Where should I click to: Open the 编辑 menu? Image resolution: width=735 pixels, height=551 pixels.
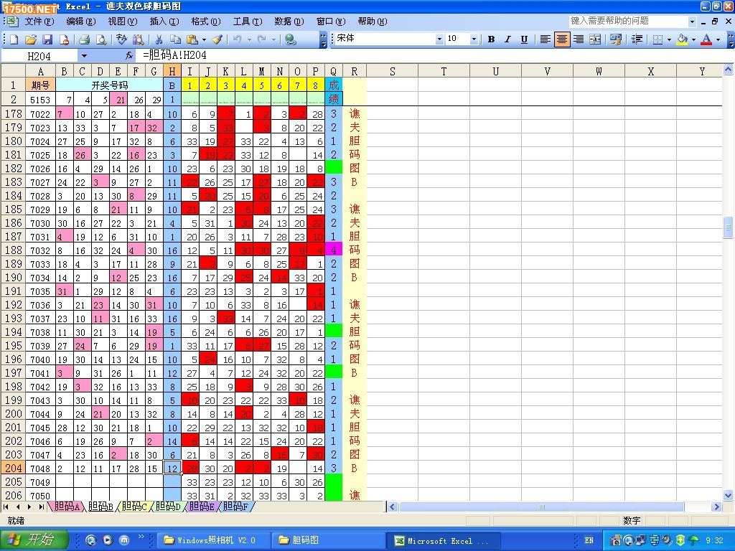click(x=80, y=22)
